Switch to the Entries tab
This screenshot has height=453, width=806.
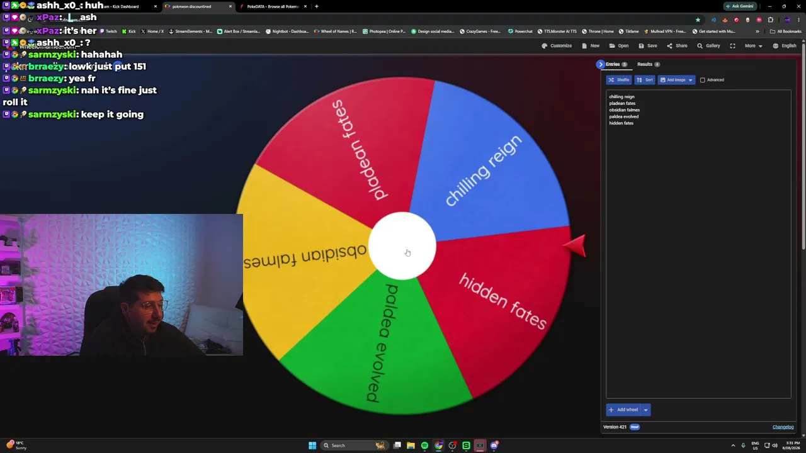616,64
